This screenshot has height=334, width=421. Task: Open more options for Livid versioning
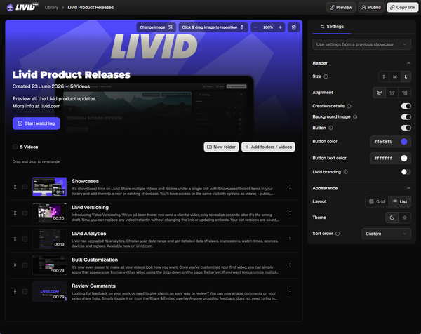click(x=290, y=213)
